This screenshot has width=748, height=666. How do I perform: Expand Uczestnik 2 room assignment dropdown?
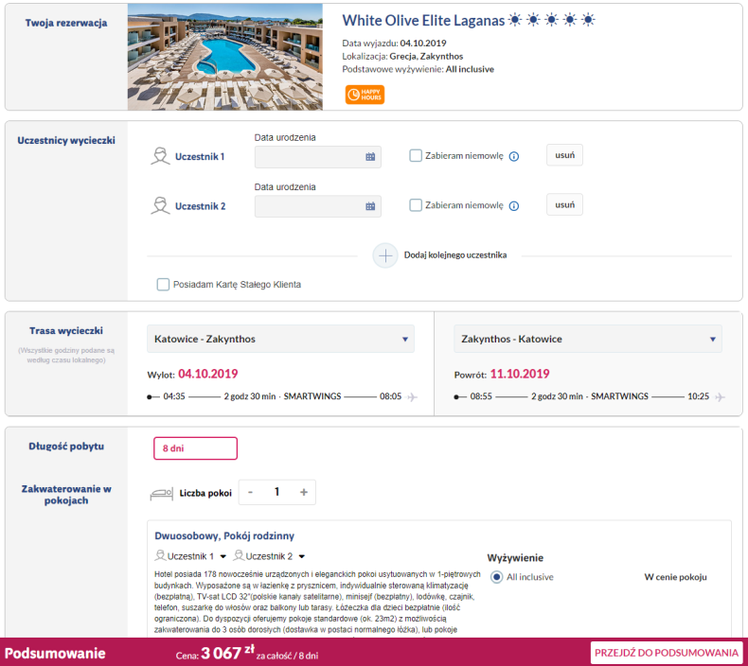click(301, 557)
